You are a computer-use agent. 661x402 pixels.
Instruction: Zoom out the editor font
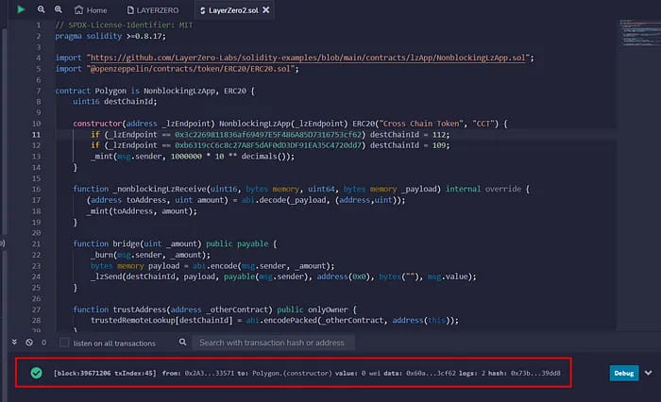click(x=41, y=9)
